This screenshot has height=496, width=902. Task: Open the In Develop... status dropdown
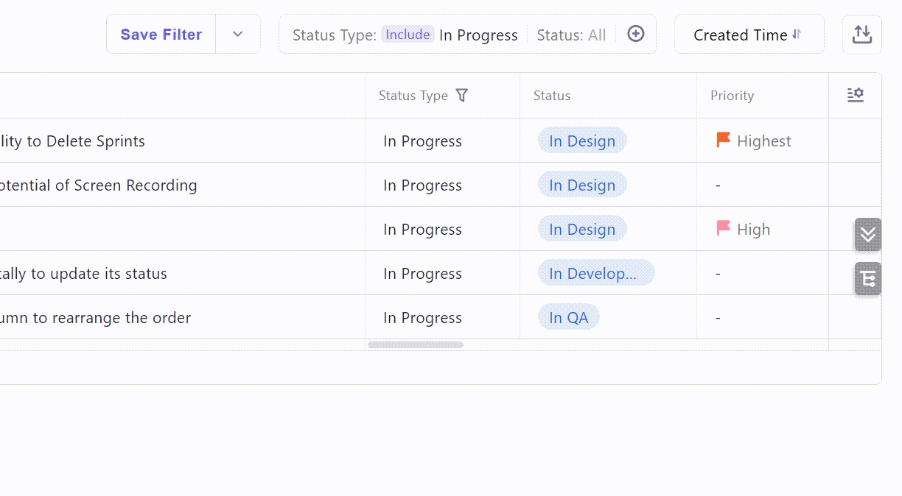595,273
